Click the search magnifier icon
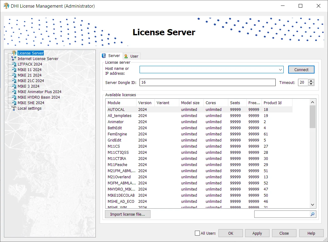 [312, 214]
